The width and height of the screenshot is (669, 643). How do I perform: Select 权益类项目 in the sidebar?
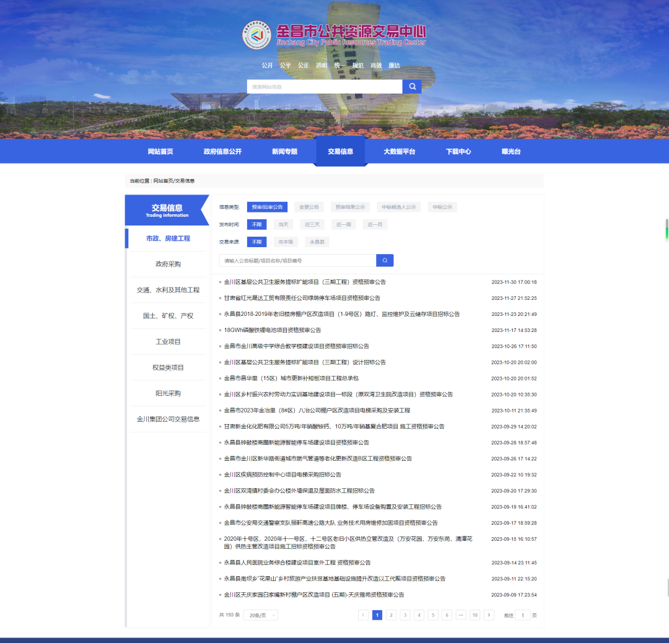[168, 367]
